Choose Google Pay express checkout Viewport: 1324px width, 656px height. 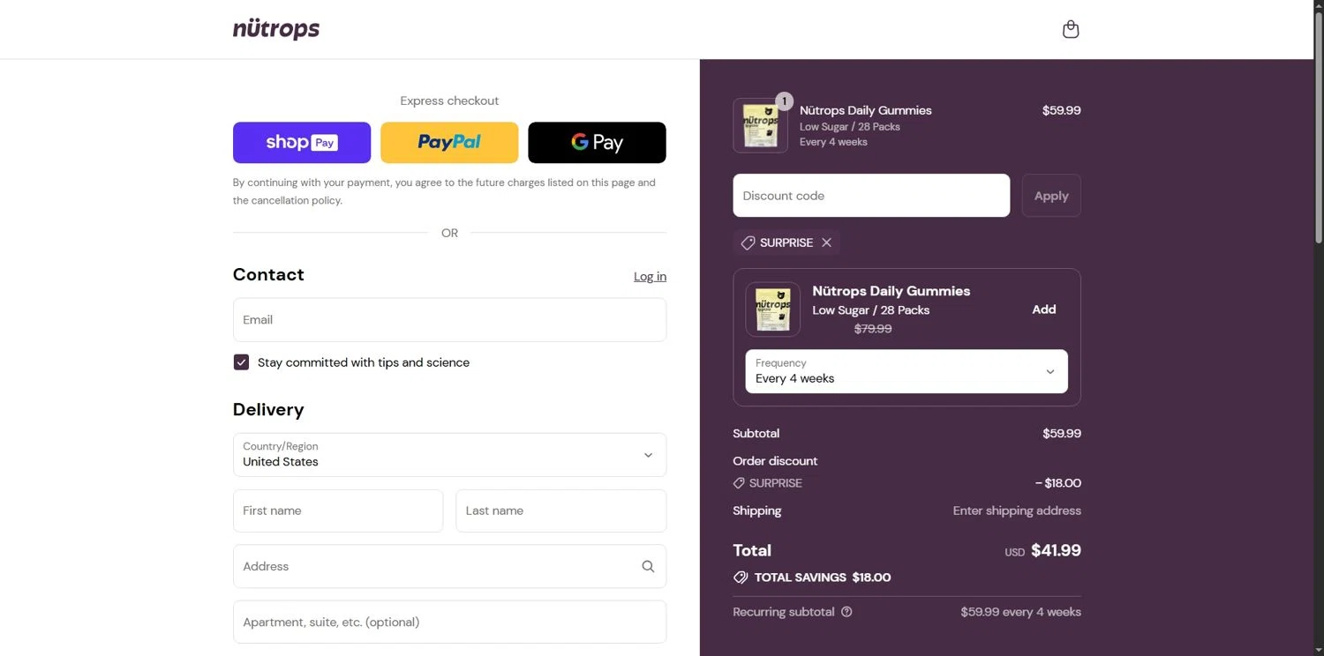pos(597,142)
